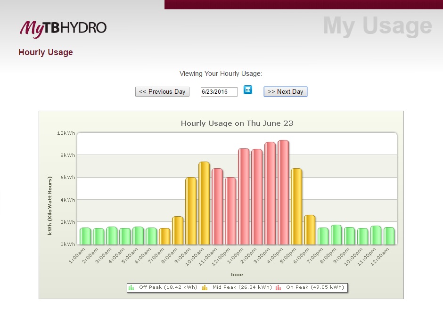Go to the Previous Day
The image size is (443, 310).
[x=162, y=92]
